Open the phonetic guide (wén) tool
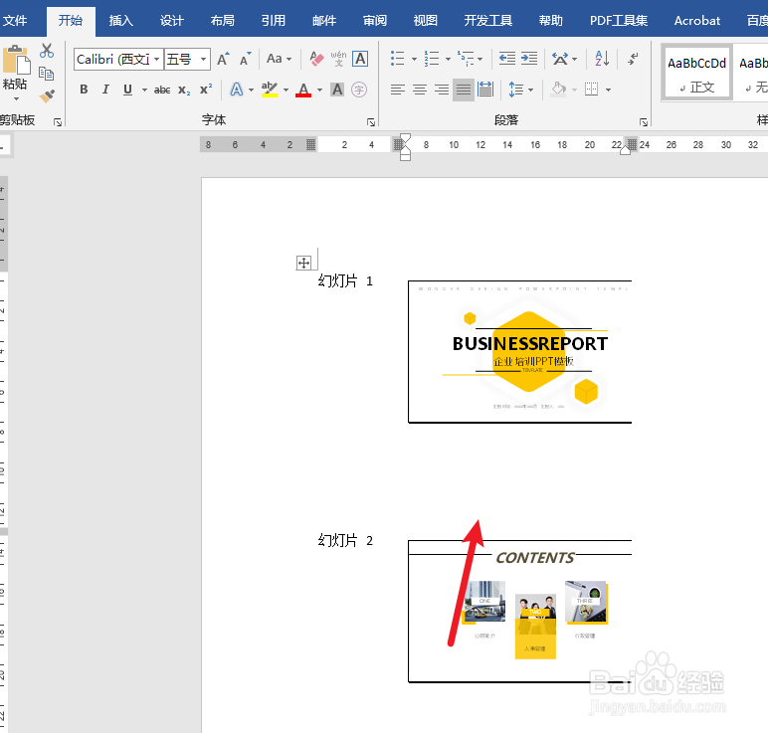Viewport: 768px width, 733px height. [x=338, y=60]
